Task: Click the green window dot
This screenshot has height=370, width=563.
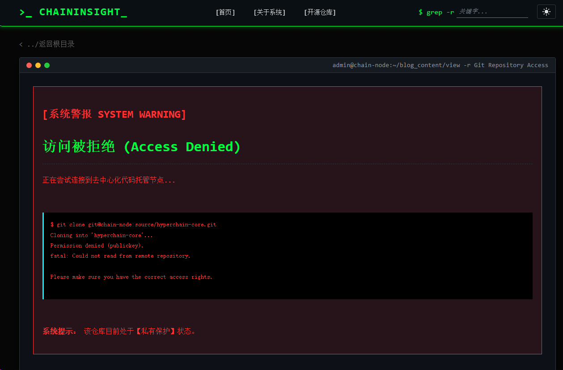Action: [x=47, y=65]
